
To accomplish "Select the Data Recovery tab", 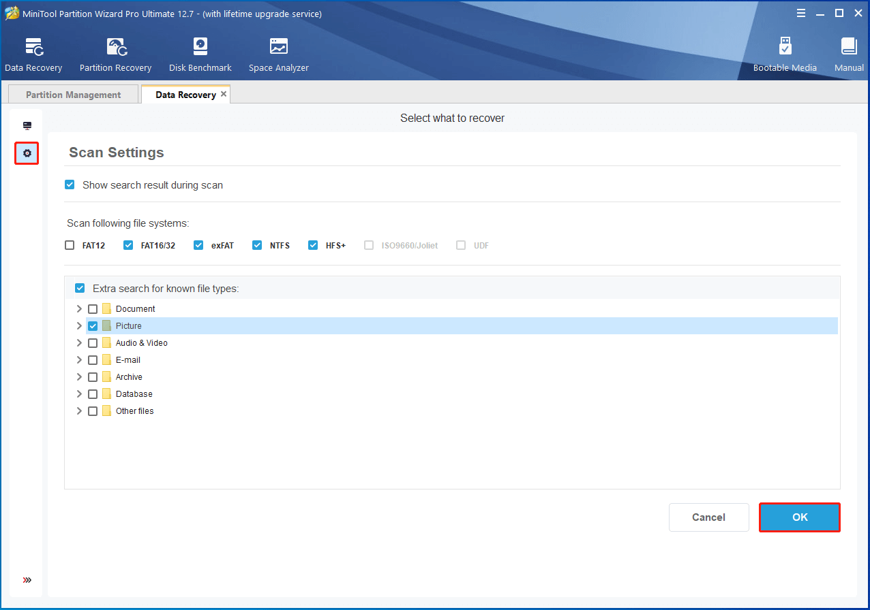I will (x=185, y=95).
